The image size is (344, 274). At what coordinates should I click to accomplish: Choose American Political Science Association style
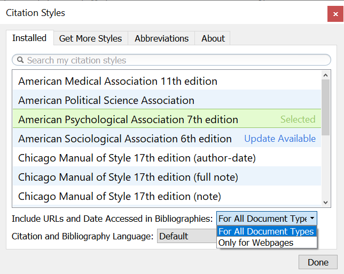tap(106, 100)
